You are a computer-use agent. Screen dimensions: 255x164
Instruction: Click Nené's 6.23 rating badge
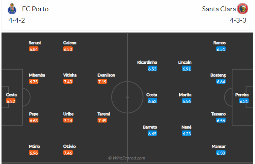pos(186,133)
